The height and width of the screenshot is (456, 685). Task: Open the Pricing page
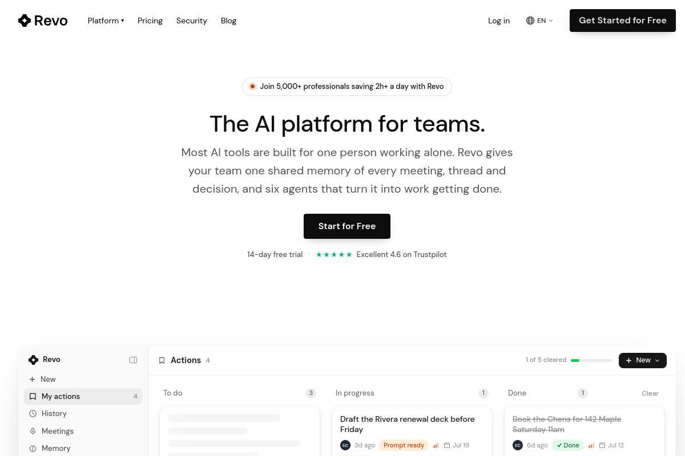click(x=150, y=21)
